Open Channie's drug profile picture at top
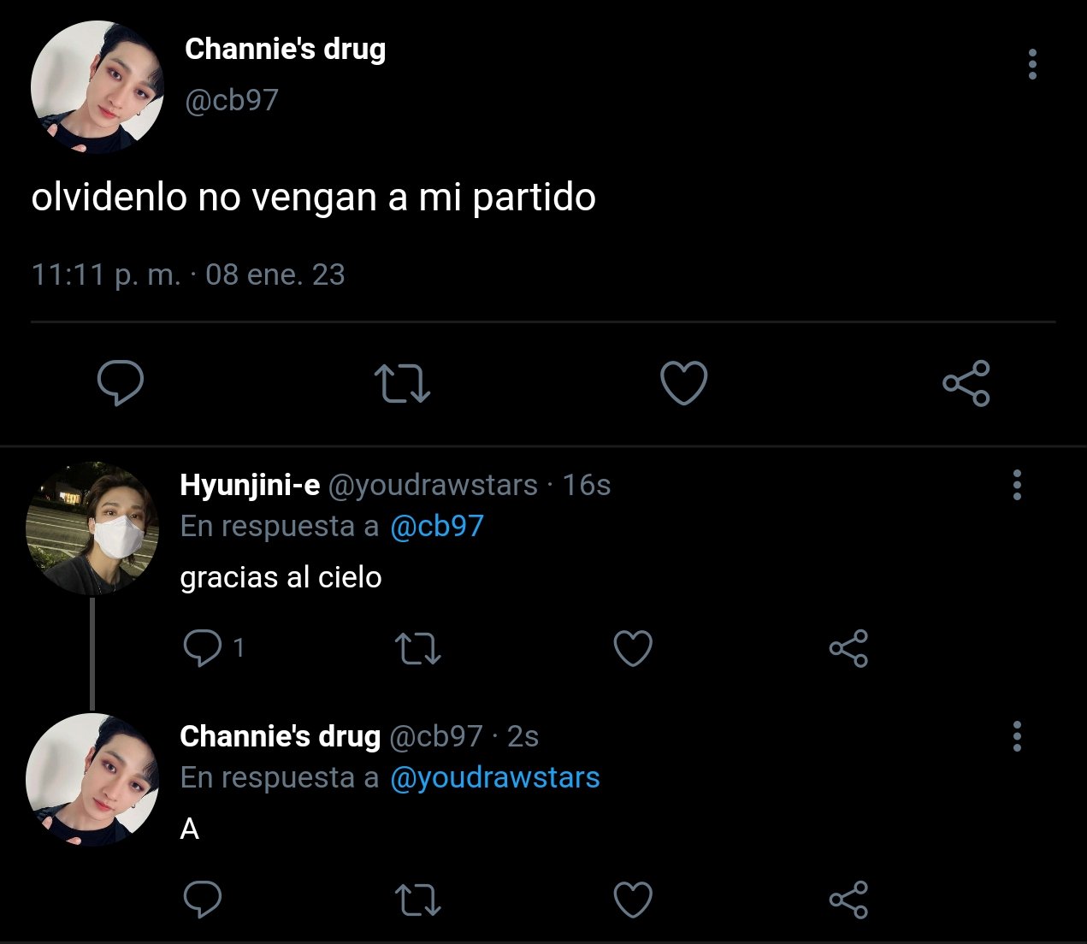1087x944 pixels. [x=97, y=87]
